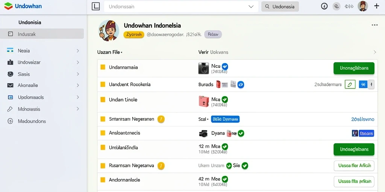Viewport: 385px width, 192px height.
Task: Click the Uadonesia search field
Action: (280, 7)
